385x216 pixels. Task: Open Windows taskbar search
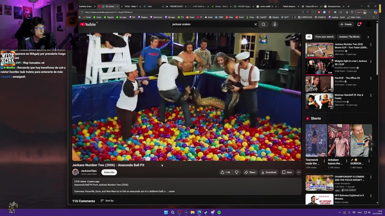click(173, 212)
